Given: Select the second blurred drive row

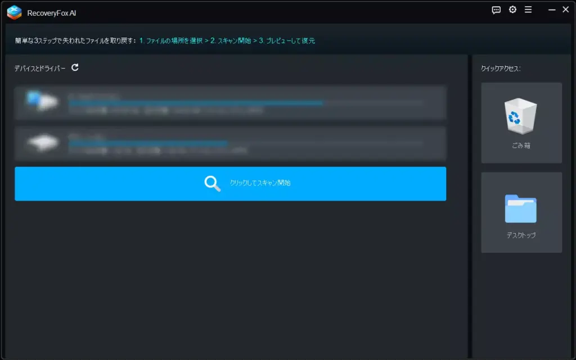Looking at the screenshot, I should pyautogui.click(x=230, y=143).
